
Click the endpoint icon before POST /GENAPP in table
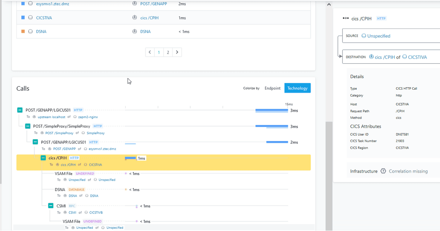(134, 4)
